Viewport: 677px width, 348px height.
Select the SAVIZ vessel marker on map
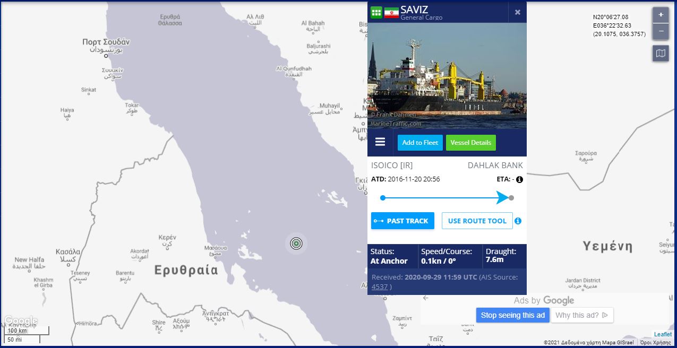tap(296, 243)
